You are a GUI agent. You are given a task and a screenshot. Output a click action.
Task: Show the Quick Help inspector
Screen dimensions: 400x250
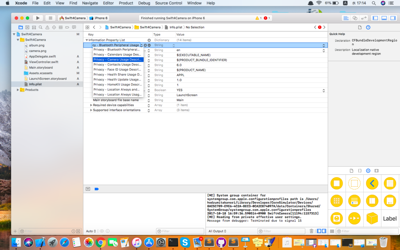click(368, 27)
